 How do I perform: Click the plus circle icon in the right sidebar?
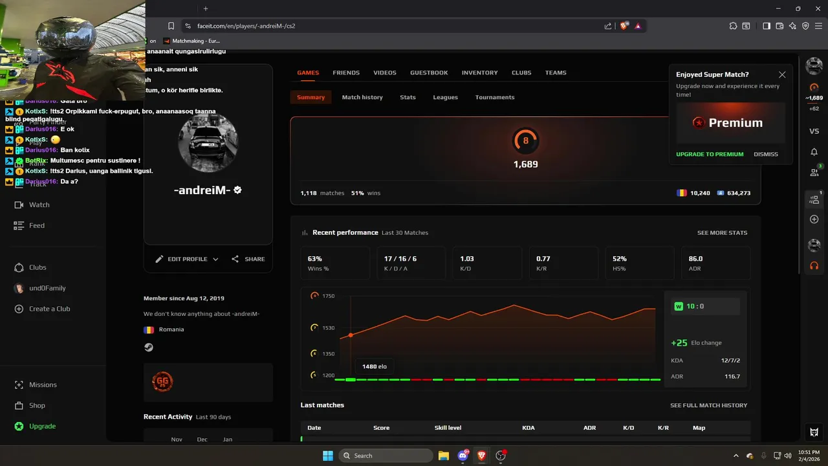click(x=814, y=219)
